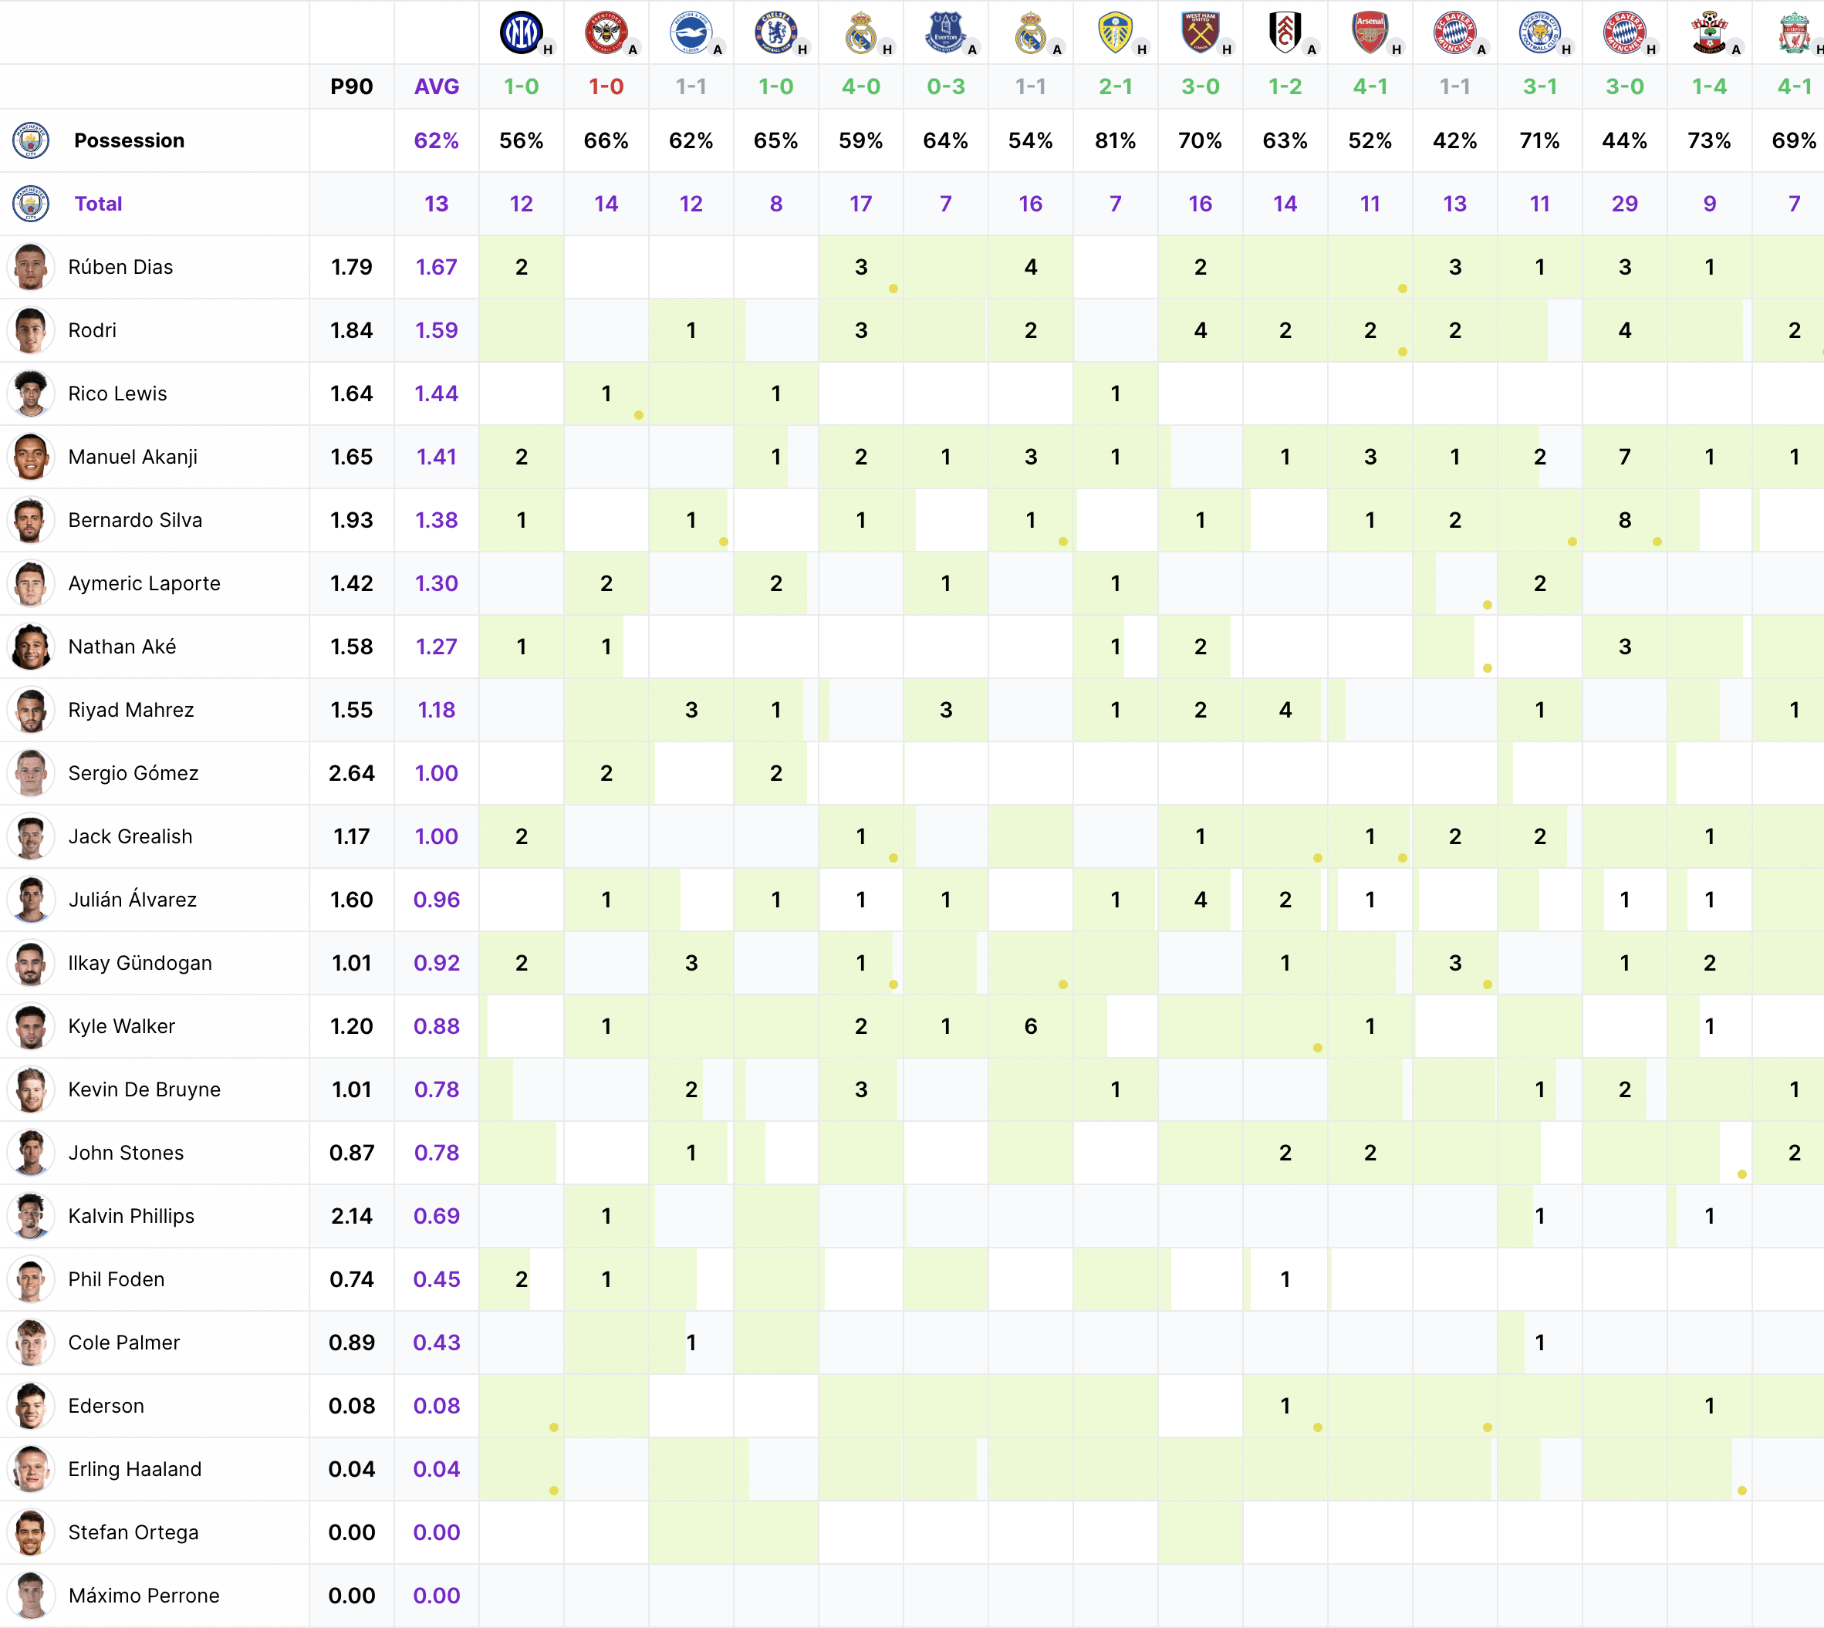
Task: Open the Leeds United crest
Action: 1116,32
